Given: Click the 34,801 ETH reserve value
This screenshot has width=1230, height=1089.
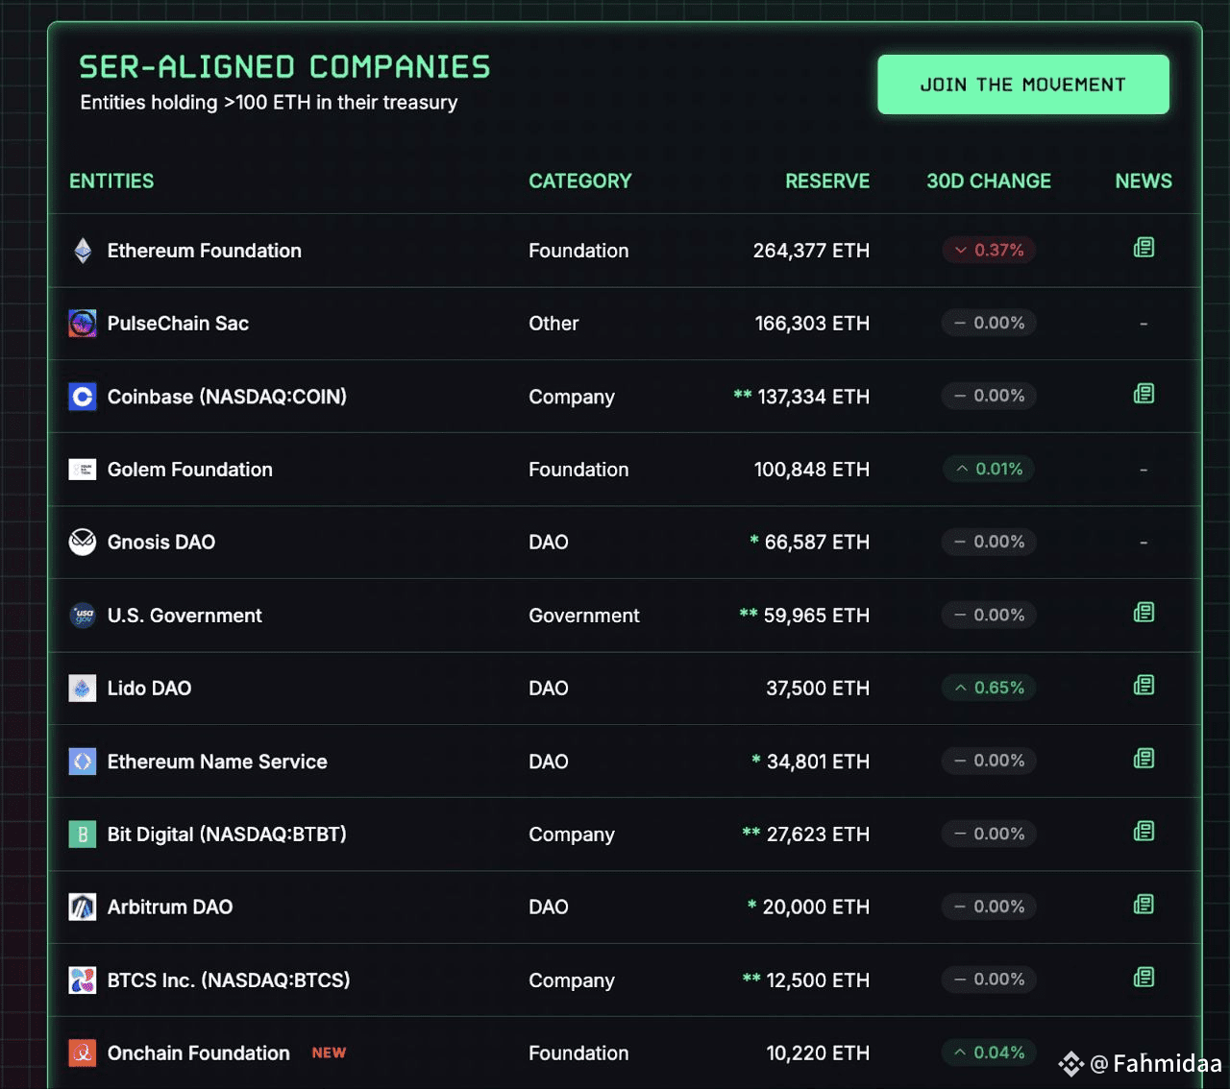Looking at the screenshot, I should pos(818,762).
